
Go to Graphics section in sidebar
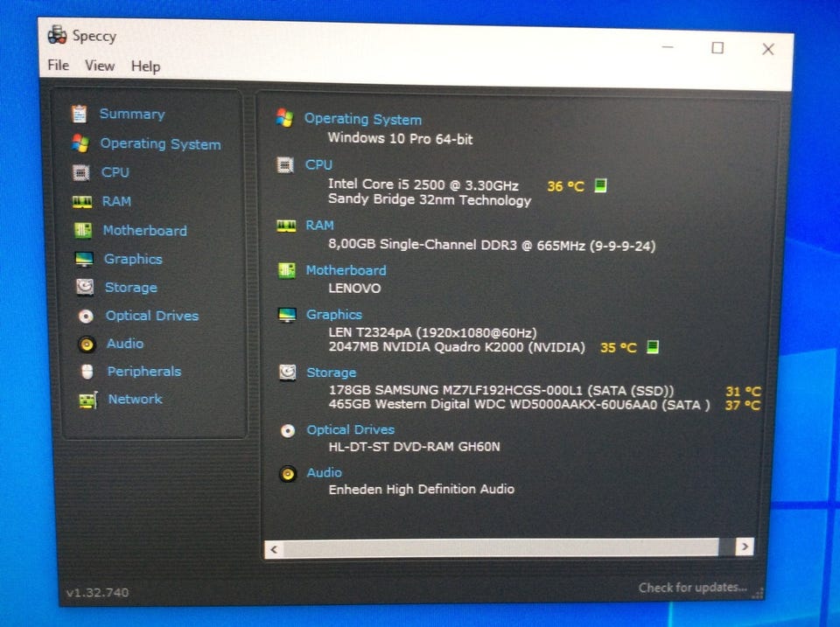133,259
